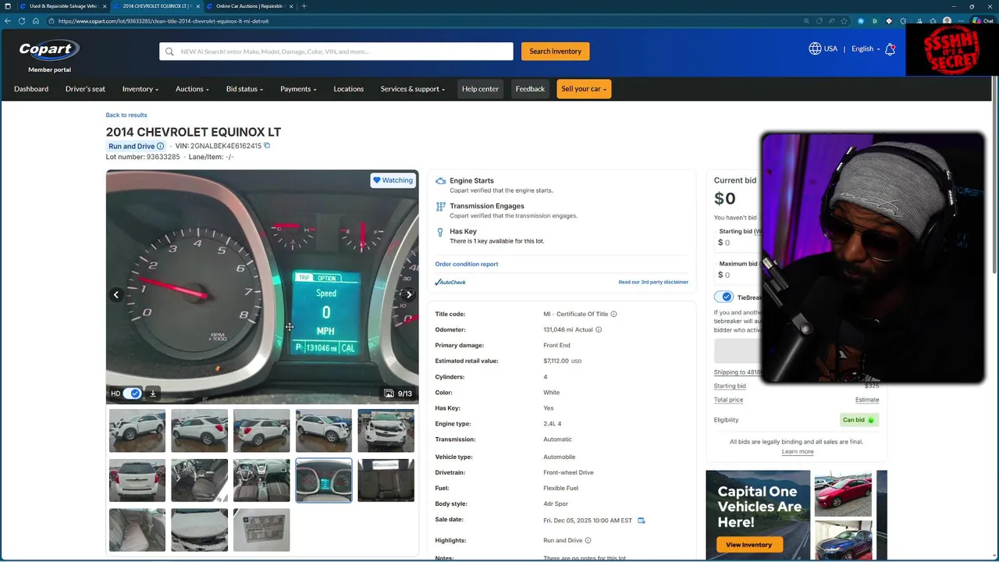Open Odometer Actual info icon

(x=599, y=329)
